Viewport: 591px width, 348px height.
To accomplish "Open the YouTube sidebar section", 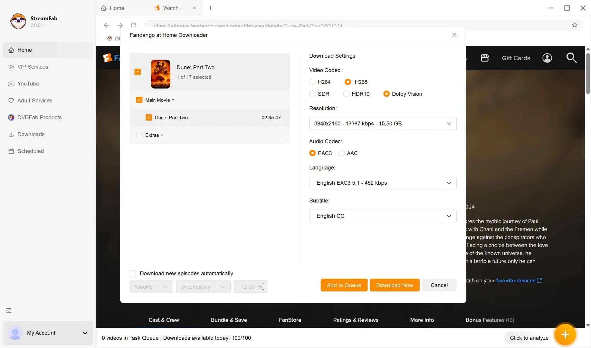I will (48, 83).
